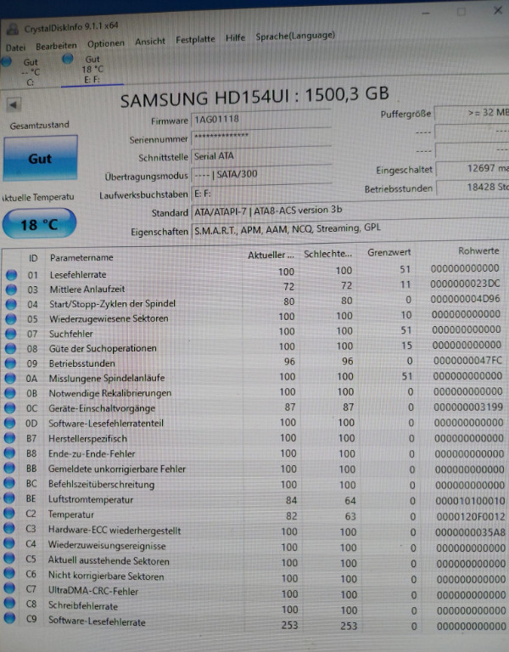The width and height of the screenshot is (509, 652).
Task: Click the Firmware field 1AG01118
Action: point(261,119)
